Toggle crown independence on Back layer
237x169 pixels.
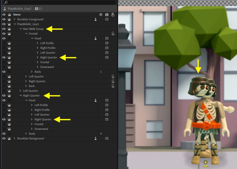click(x=9, y=86)
